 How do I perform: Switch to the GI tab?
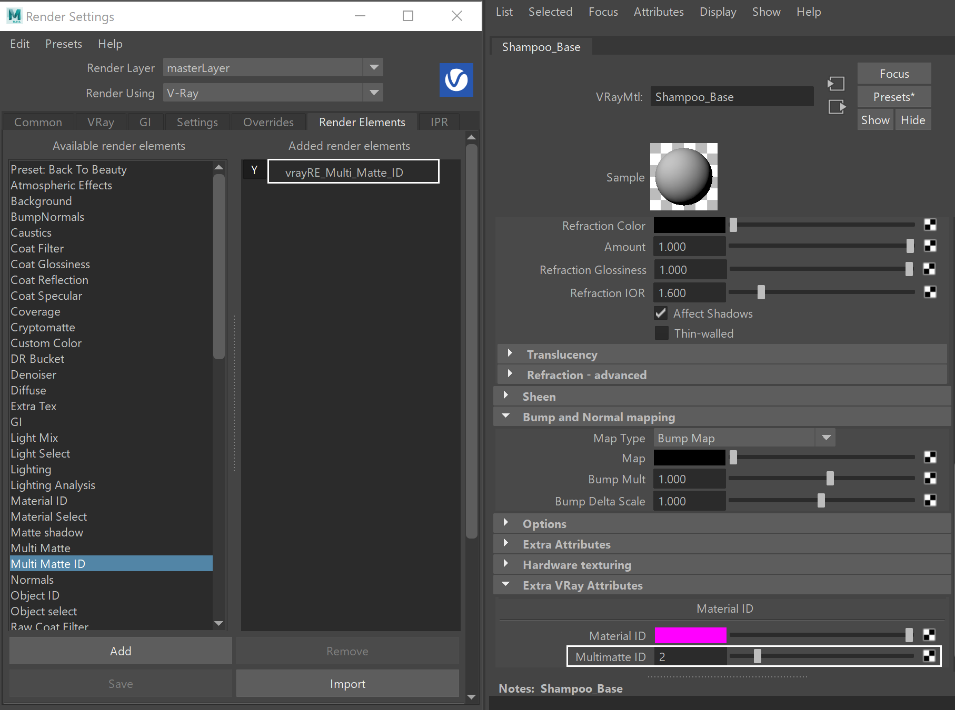(145, 122)
